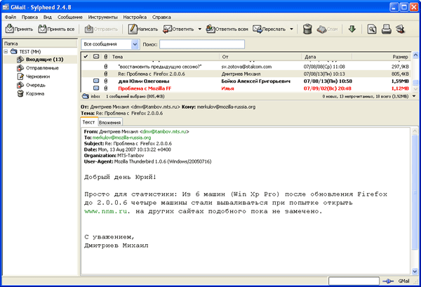Click message list scrollbar up arrow

tap(415, 55)
